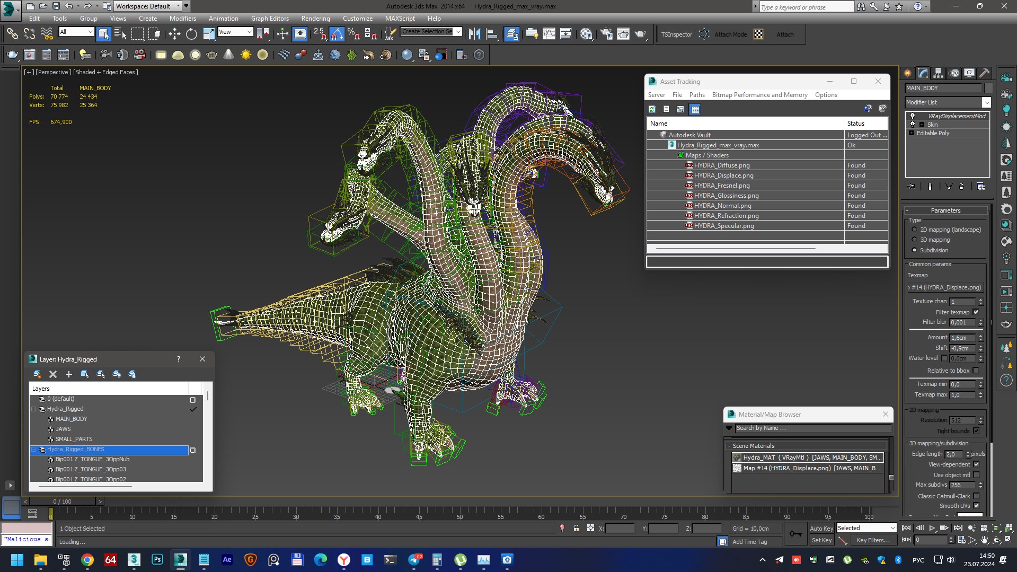Screen dimensions: 1017x572
Task: Select Subdivision radio button
Action: pyautogui.click(x=914, y=250)
